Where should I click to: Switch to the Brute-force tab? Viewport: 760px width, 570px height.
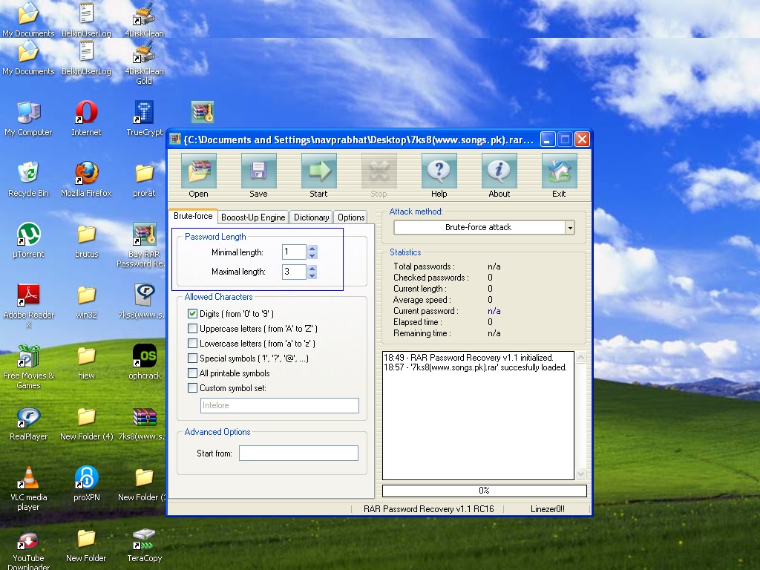[x=193, y=216]
